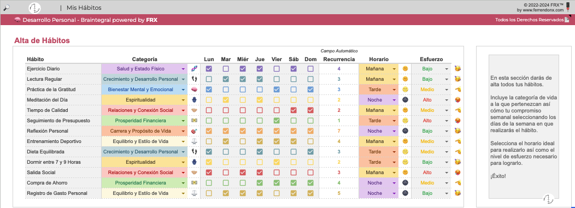Click the Esfuerzo column header
575x208 pixels.
(x=431, y=59)
